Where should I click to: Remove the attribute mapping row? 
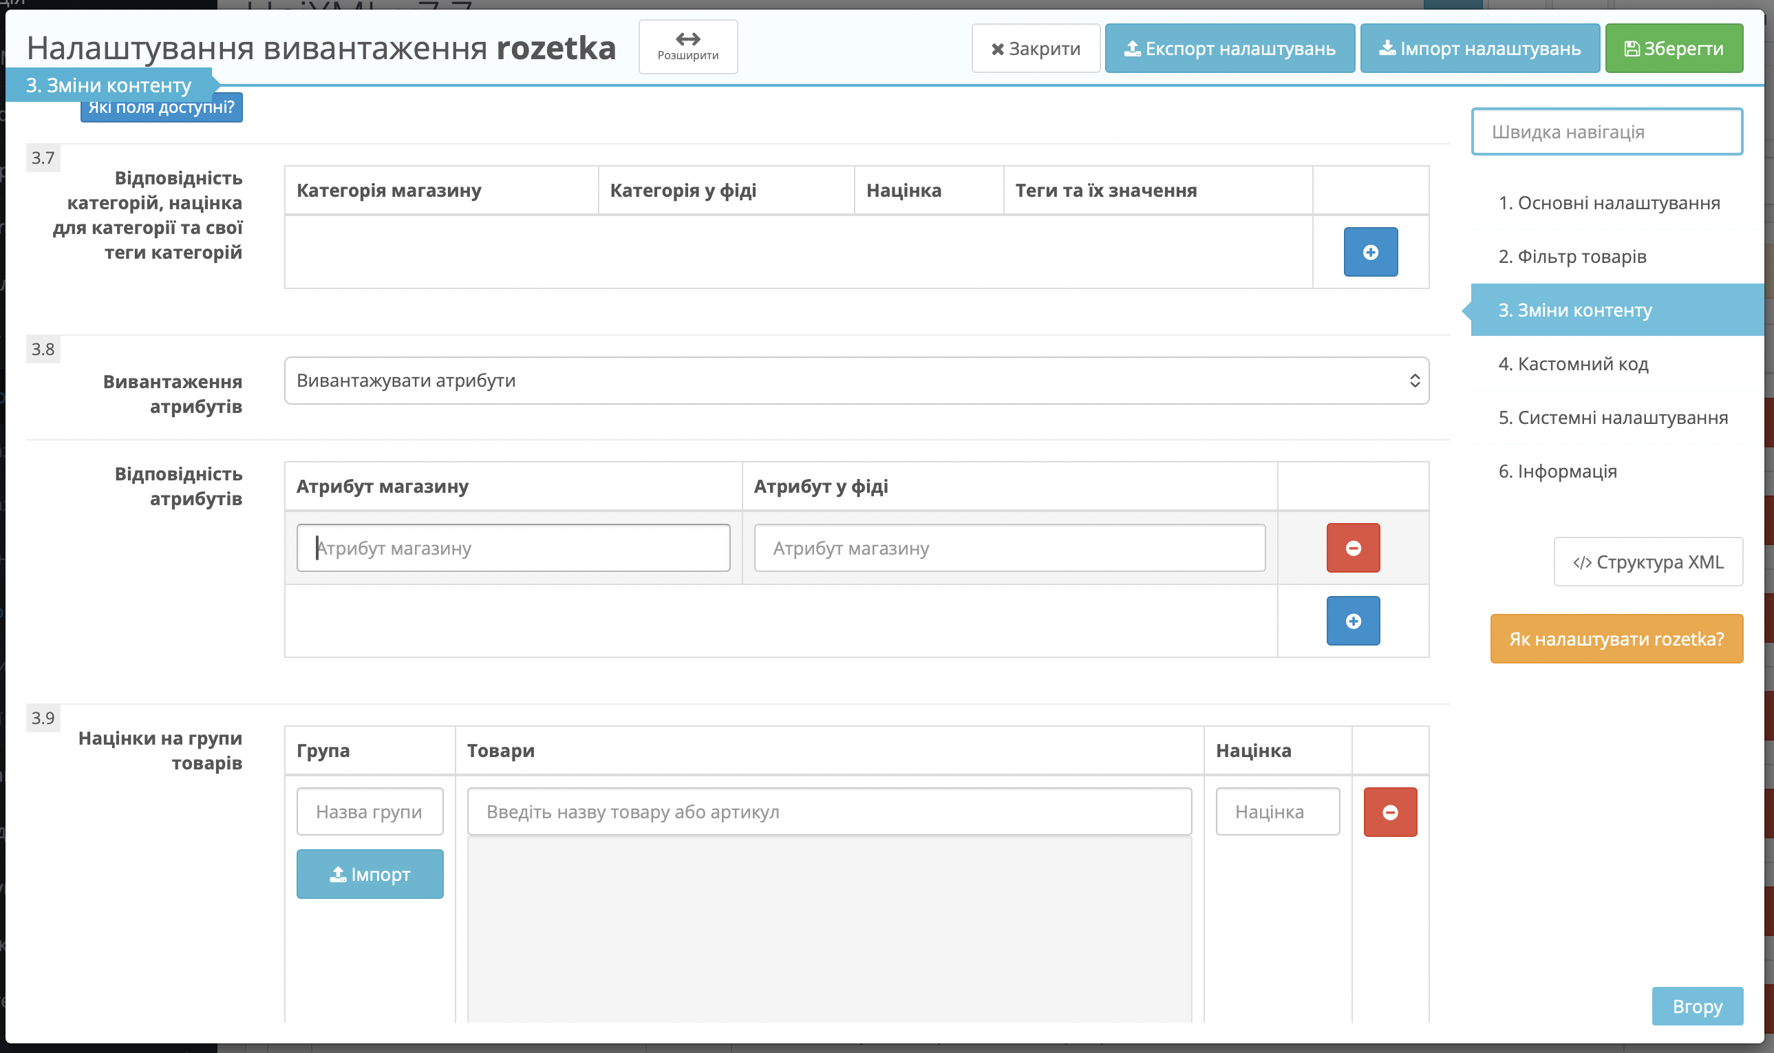pyautogui.click(x=1353, y=548)
